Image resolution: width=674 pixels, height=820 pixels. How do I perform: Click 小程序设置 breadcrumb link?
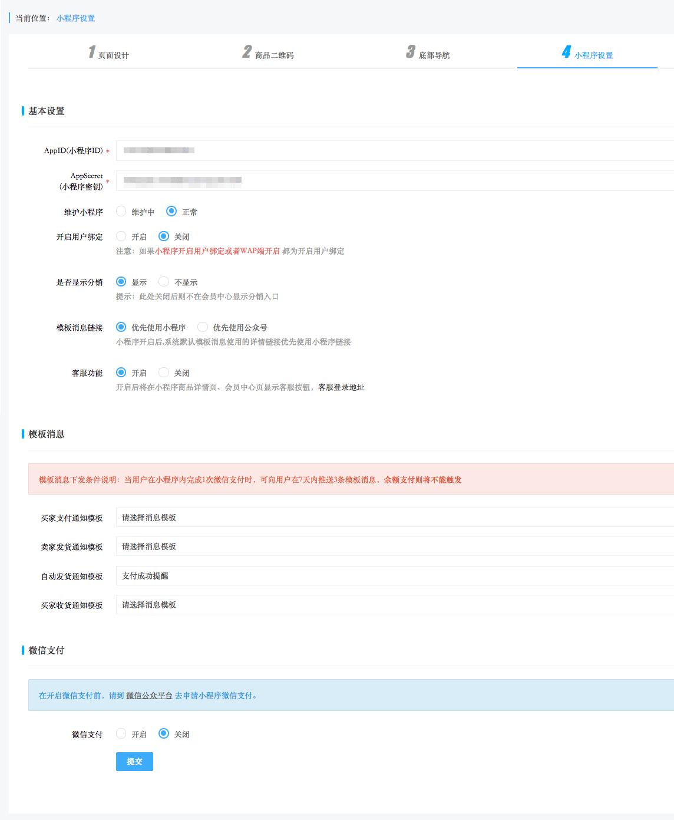(75, 18)
